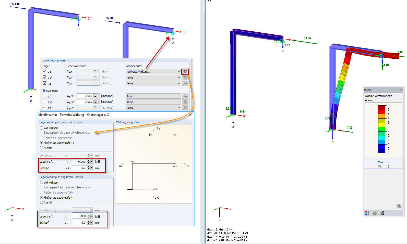Toggle the φZ' restraint checkbox
This screenshot has width=407, height=244.
click(45, 108)
